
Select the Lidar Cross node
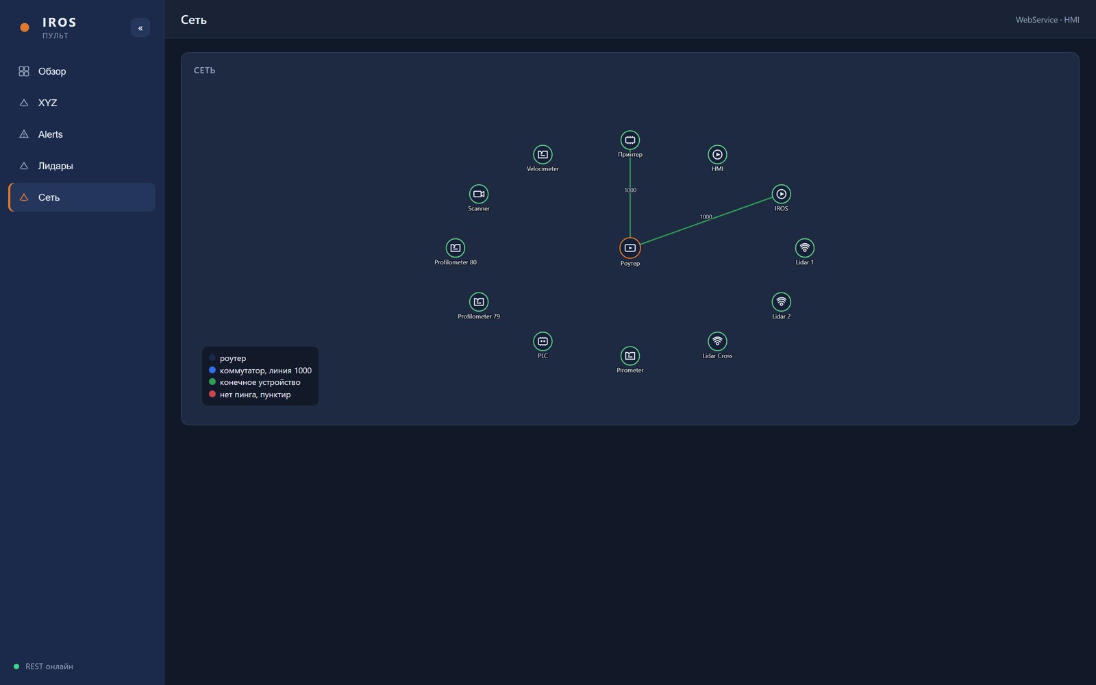tap(717, 340)
